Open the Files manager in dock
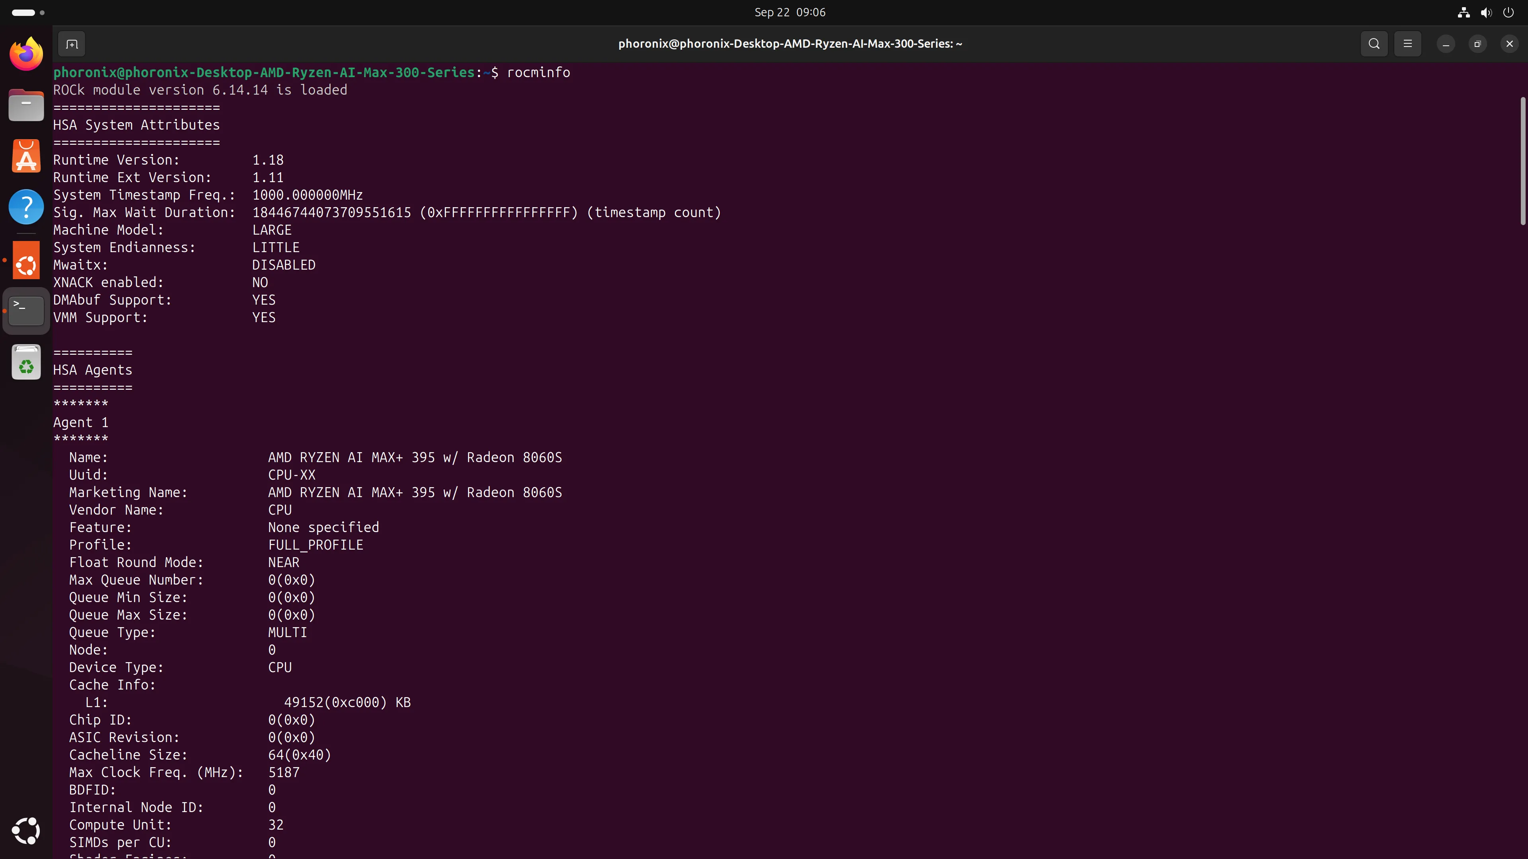Viewport: 1528px width, 859px height. click(x=26, y=105)
